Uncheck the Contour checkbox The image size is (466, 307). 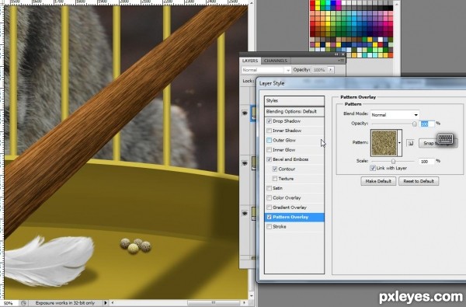click(275, 169)
